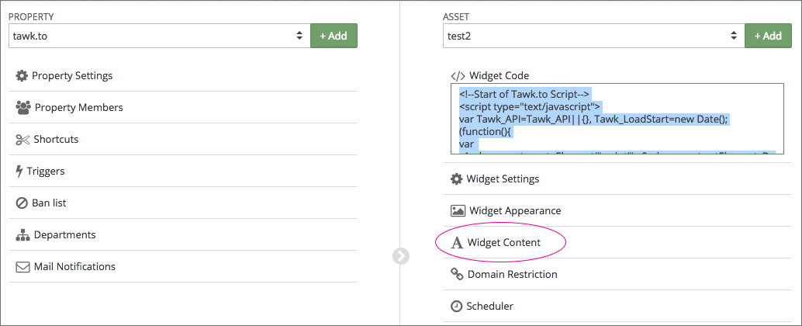The image size is (802, 326).
Task: Click inside the Widget Code text box
Action: click(617, 119)
